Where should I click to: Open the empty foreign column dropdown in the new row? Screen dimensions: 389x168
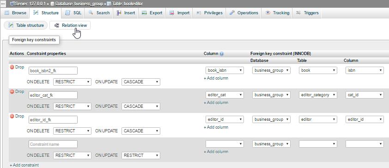pyautogui.click(x=365, y=144)
